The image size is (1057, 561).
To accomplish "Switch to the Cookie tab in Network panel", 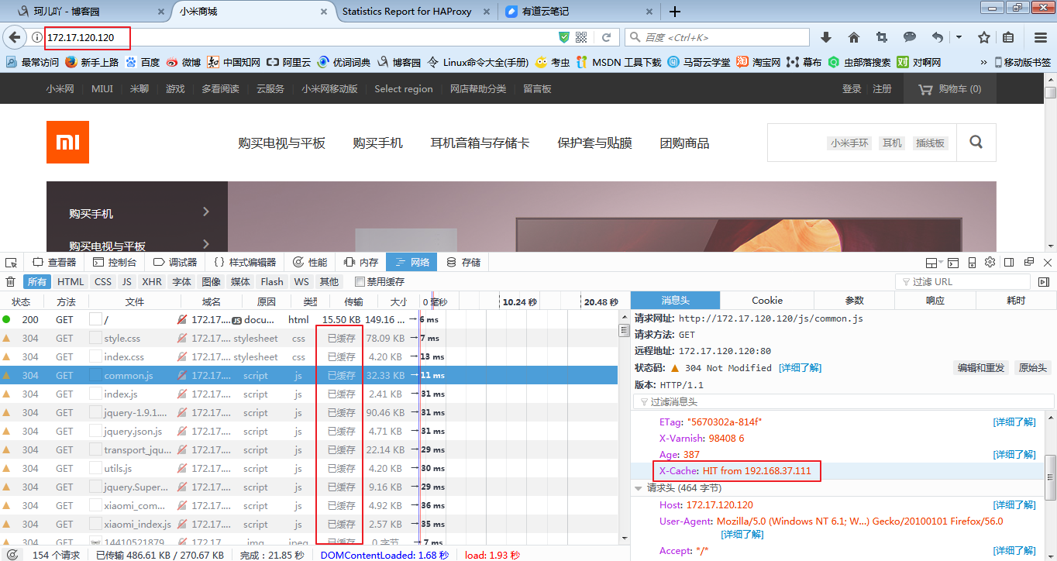I will pos(766,300).
